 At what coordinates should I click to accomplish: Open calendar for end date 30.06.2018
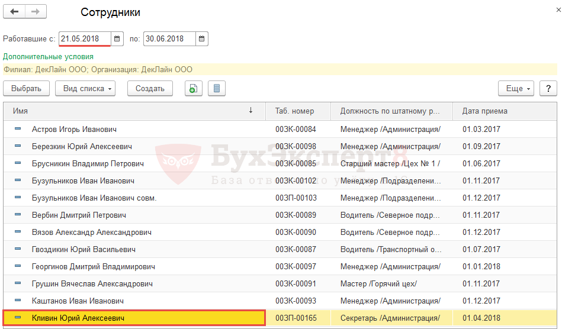coord(202,39)
